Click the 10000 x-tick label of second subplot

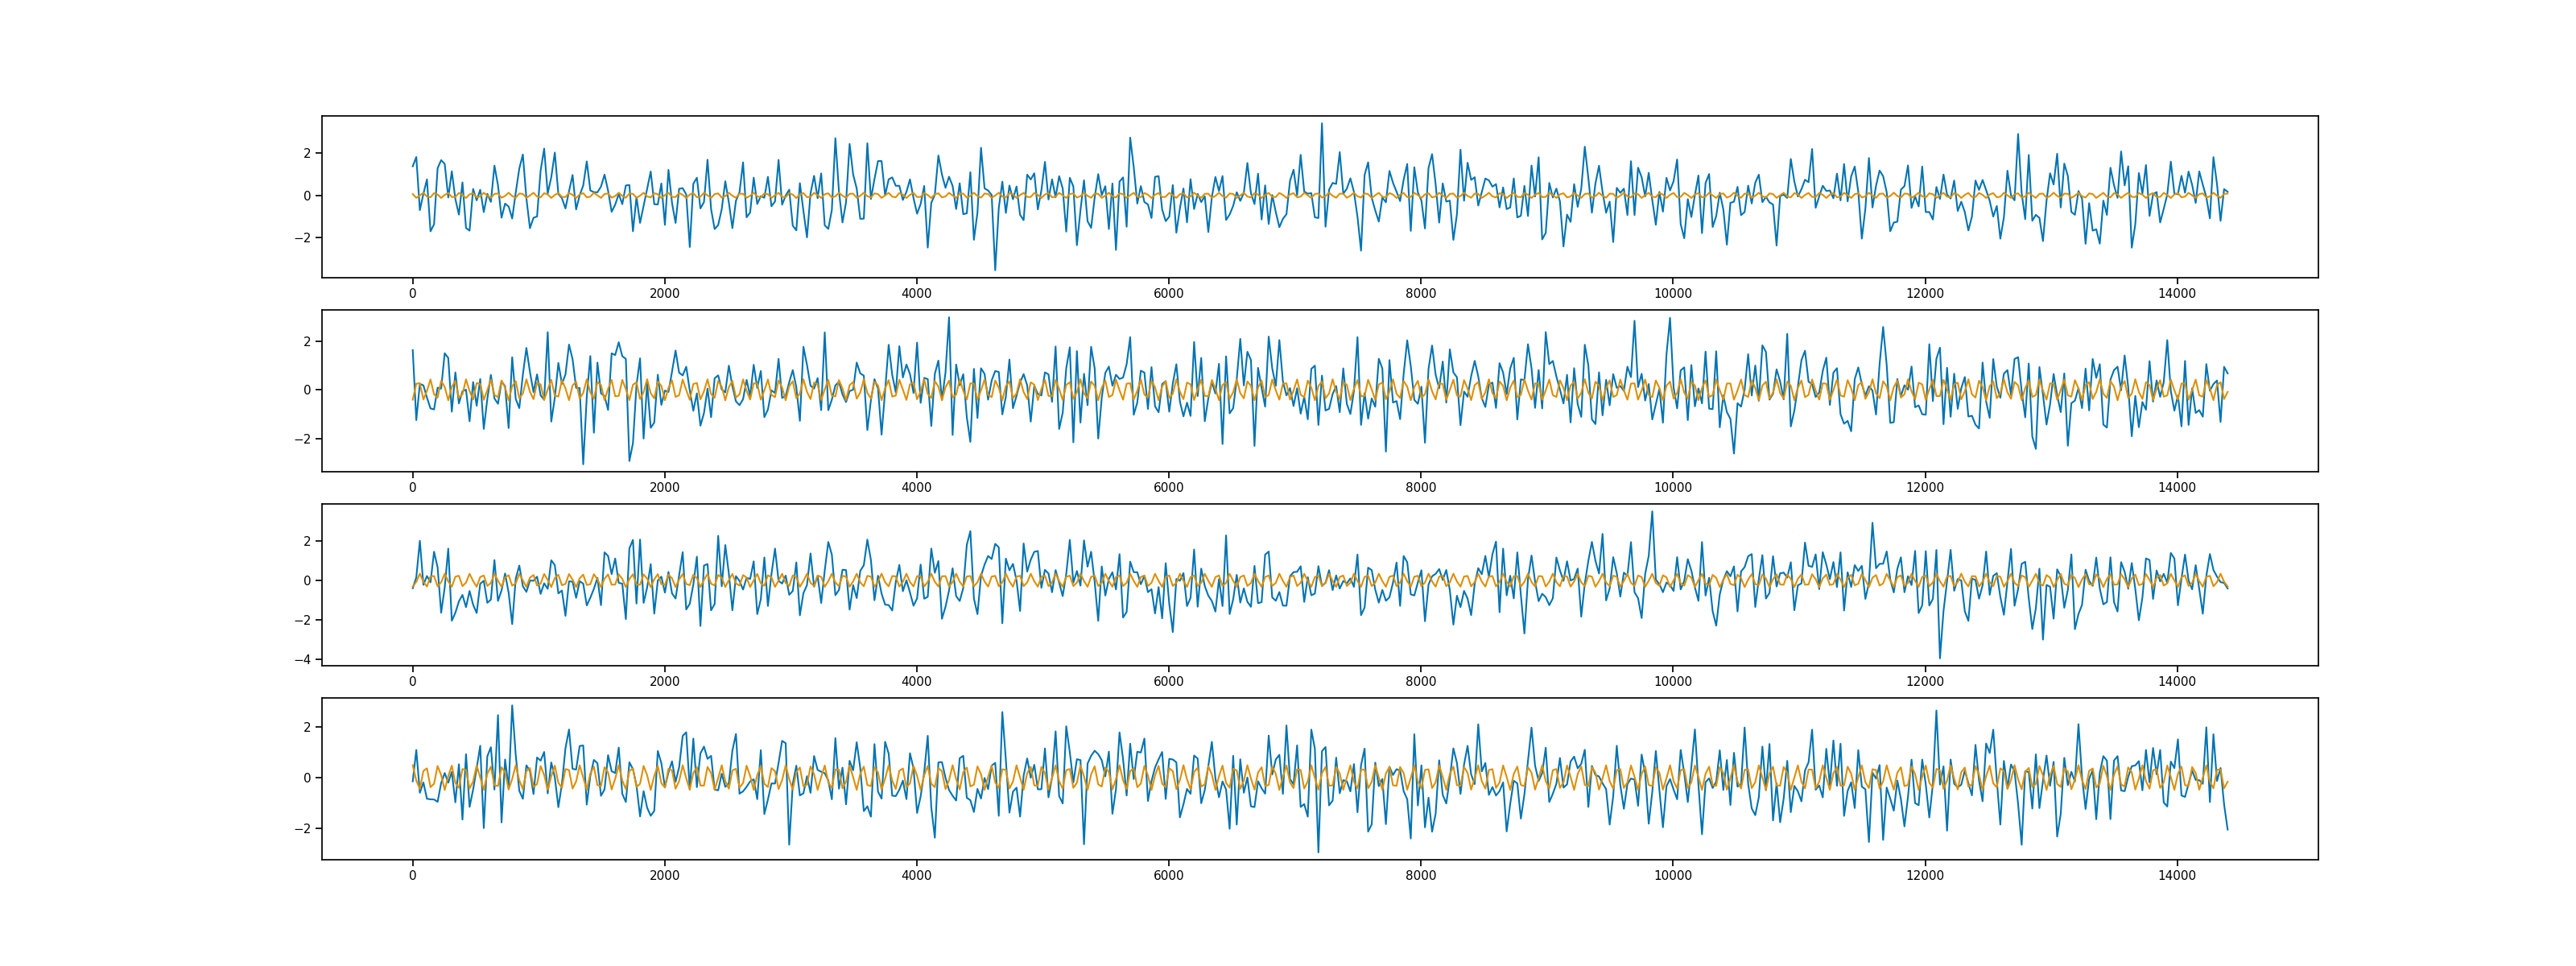pos(1673,488)
